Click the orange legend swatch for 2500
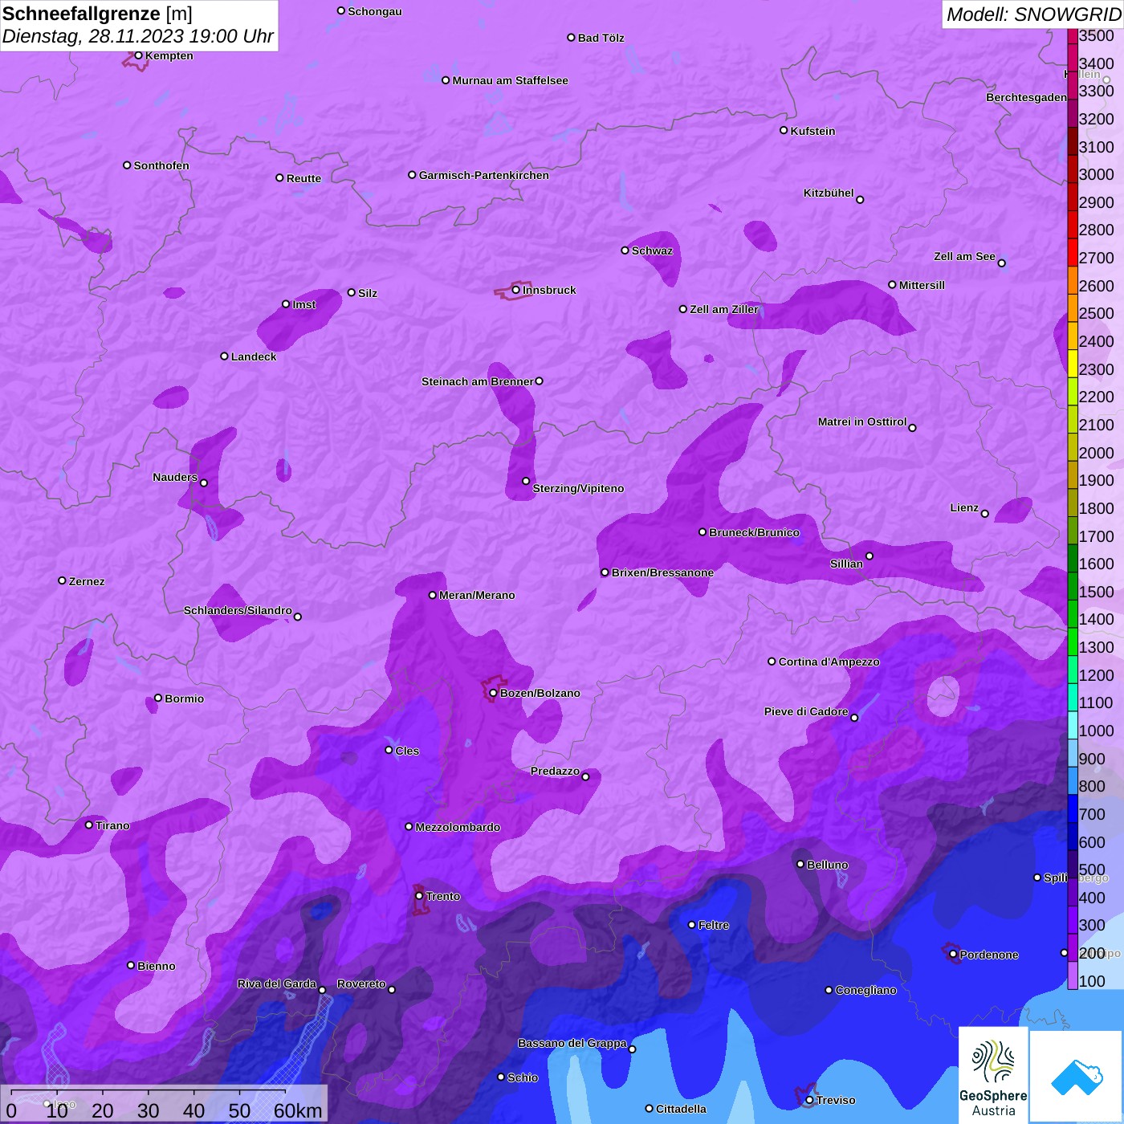Viewport: 1124px width, 1124px height. pos(1073,307)
